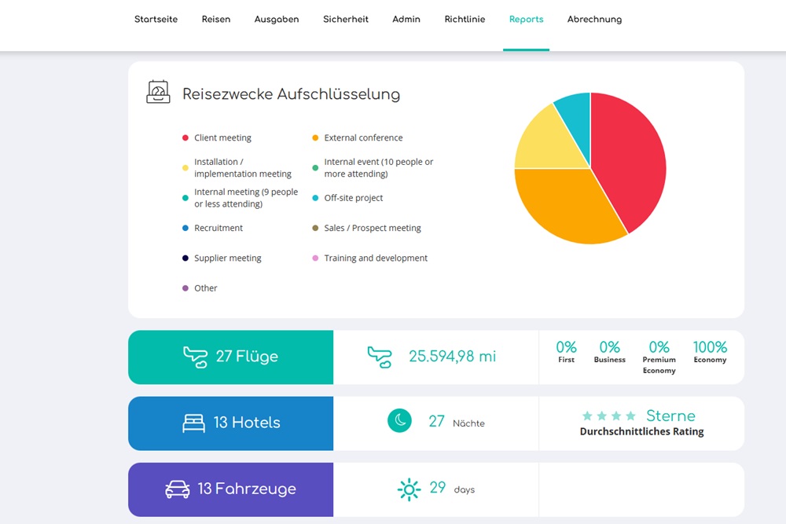
Task: Click the 13 Hotels button
Action: [x=230, y=422]
